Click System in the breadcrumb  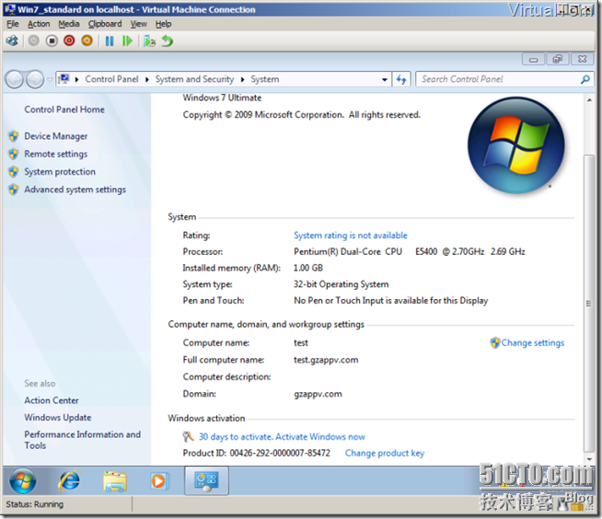265,79
